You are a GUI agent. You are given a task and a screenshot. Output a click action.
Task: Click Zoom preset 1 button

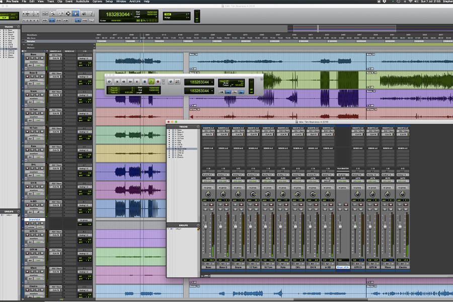(x=24, y=21)
